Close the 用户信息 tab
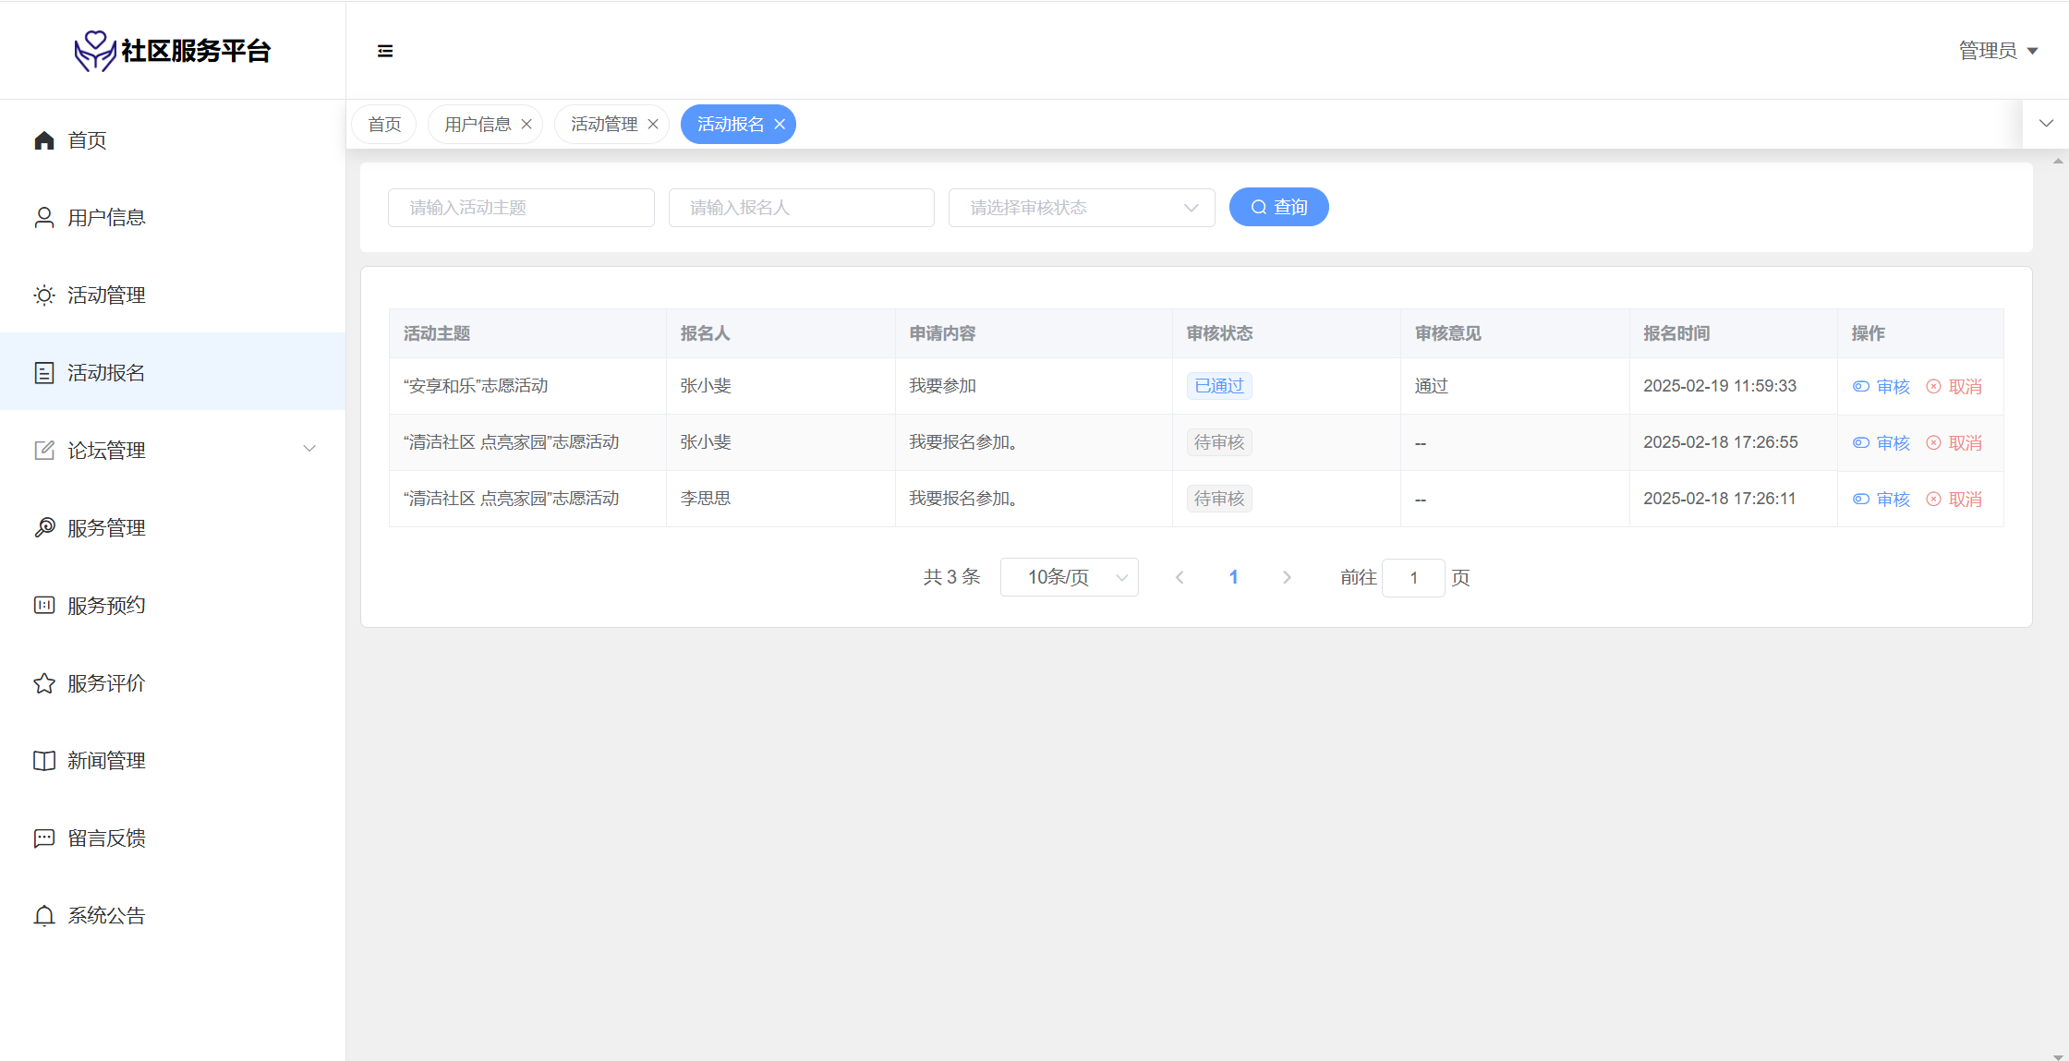The image size is (2069, 1061). click(x=526, y=125)
